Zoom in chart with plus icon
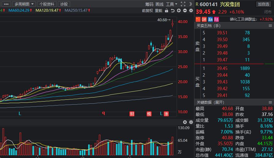274x158 pixels. point(179,10)
